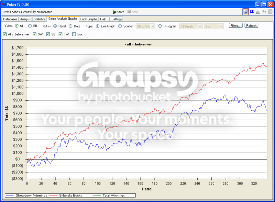Open the Statistics tab

40,19
